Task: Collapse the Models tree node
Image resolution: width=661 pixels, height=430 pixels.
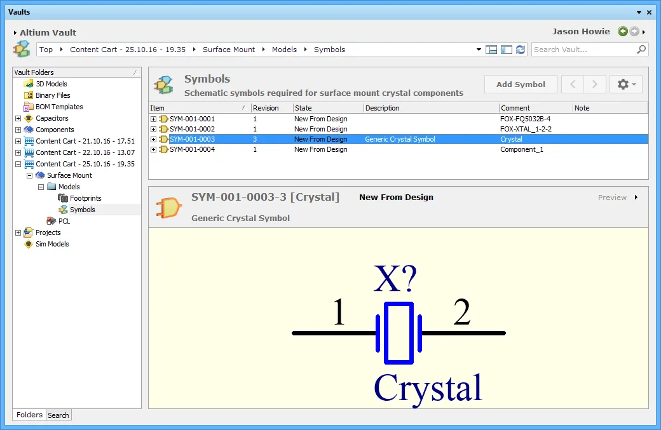Action: [41, 187]
